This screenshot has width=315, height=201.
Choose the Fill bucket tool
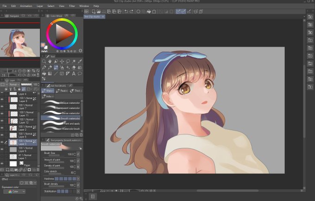(44, 74)
